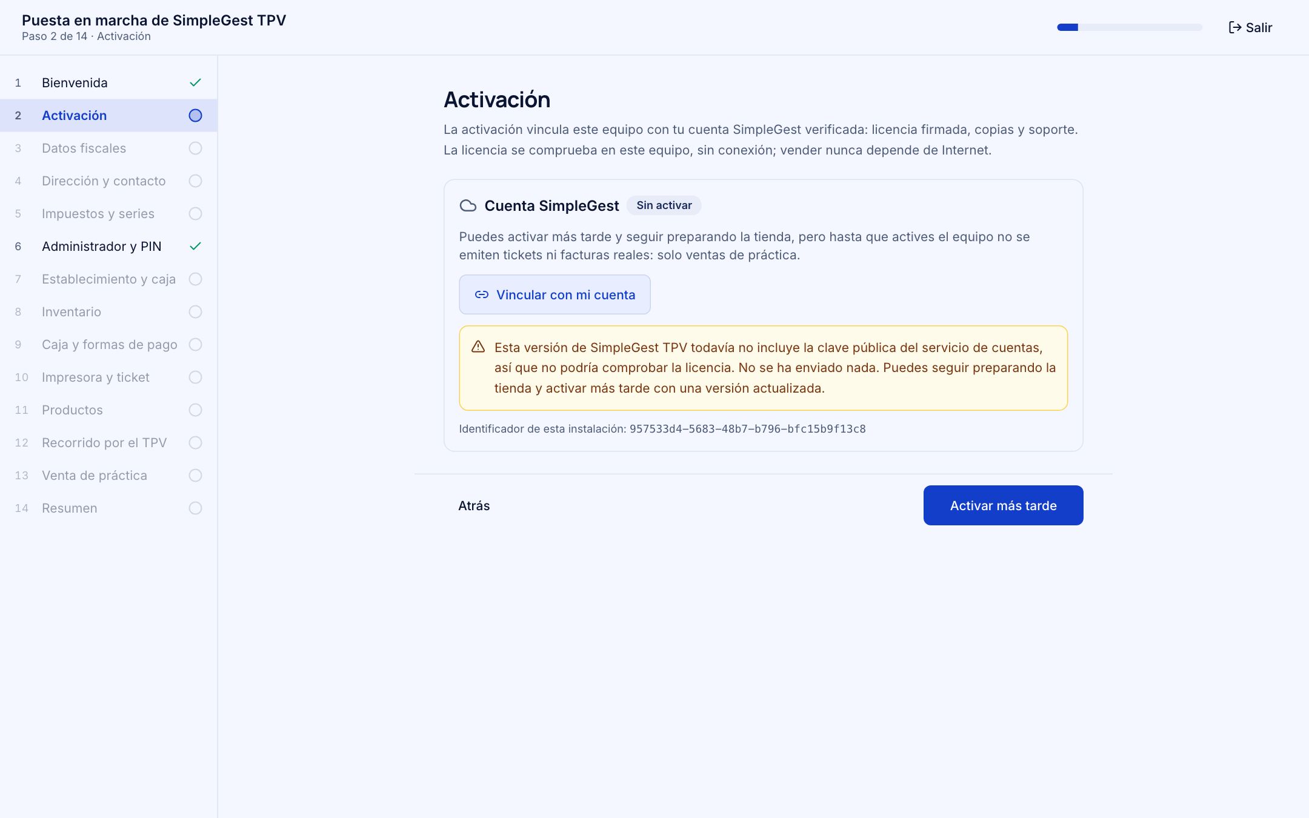Open the Bienvenida step in the sidebar
Viewport: 1309px width, 818px height.
coord(108,82)
